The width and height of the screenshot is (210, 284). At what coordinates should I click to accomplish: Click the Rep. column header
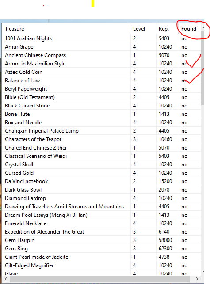coord(167,29)
